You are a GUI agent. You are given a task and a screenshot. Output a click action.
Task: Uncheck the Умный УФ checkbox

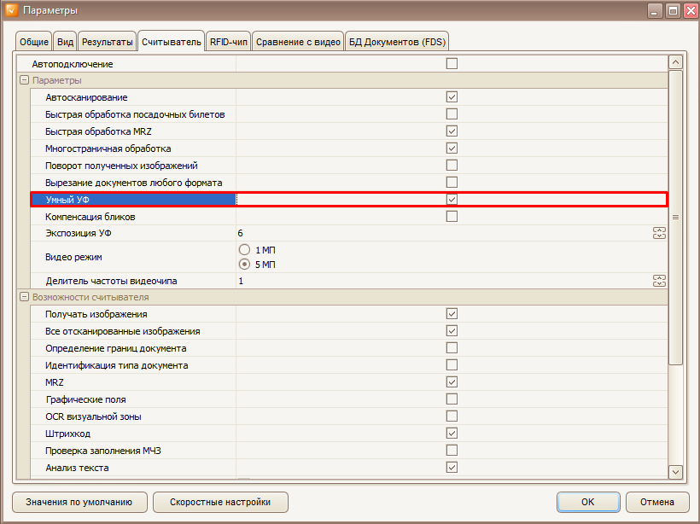click(x=452, y=200)
